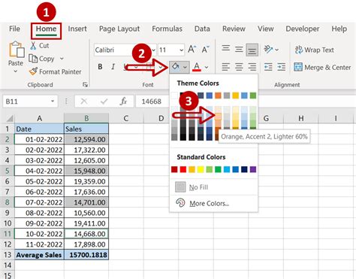
Task: Switch to the Review tab
Action: pyautogui.click(x=234, y=29)
